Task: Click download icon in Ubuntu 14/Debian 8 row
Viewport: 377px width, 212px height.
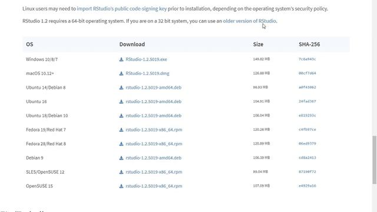Action: coord(121,88)
